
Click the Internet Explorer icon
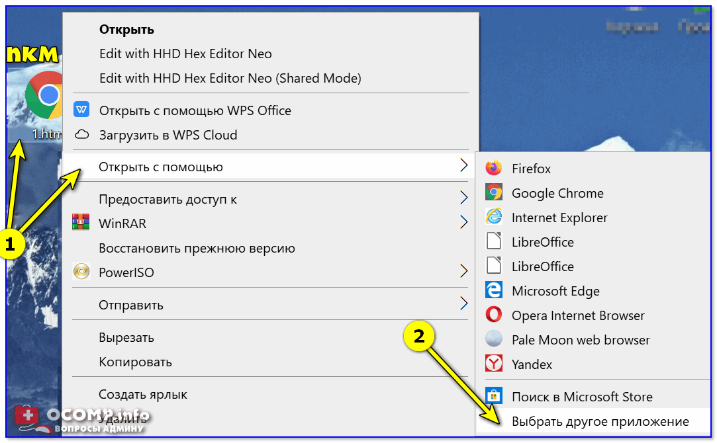tap(494, 218)
